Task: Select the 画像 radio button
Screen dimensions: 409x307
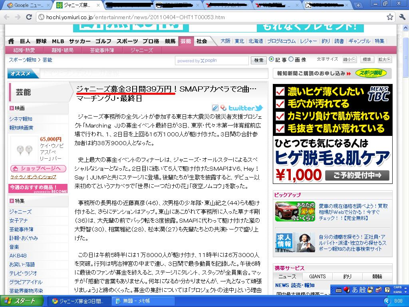Action: tap(291, 59)
